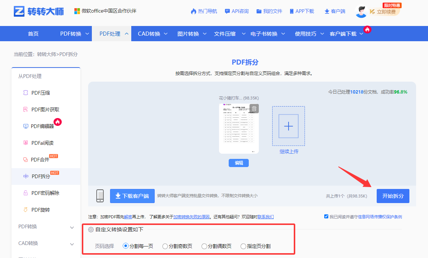Viewport: 428px width, 258px height.
Task: Click the mobile phone icon near 下载客户端
Action: (x=100, y=196)
